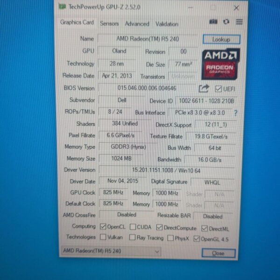Click the GPU-Z title bar app icon
The height and width of the screenshot is (280, 280).
point(62,7)
